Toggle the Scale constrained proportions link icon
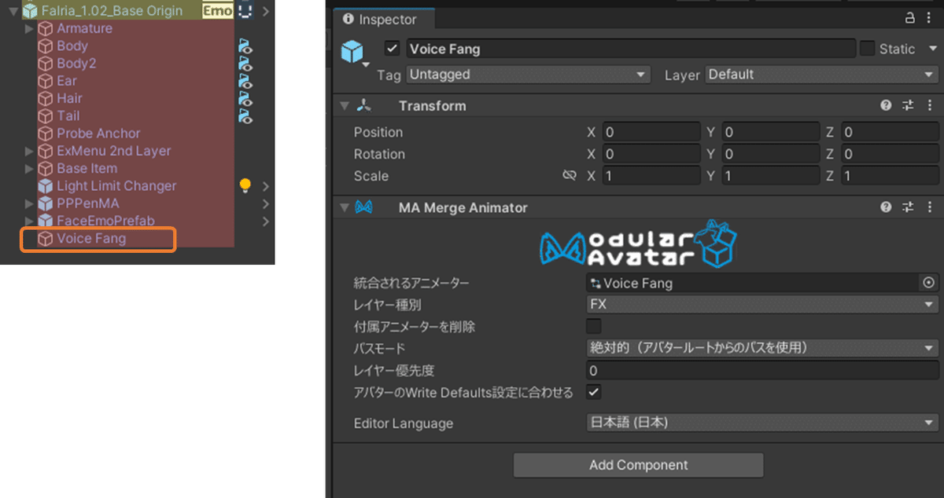The height and width of the screenshot is (498, 944). click(x=570, y=176)
